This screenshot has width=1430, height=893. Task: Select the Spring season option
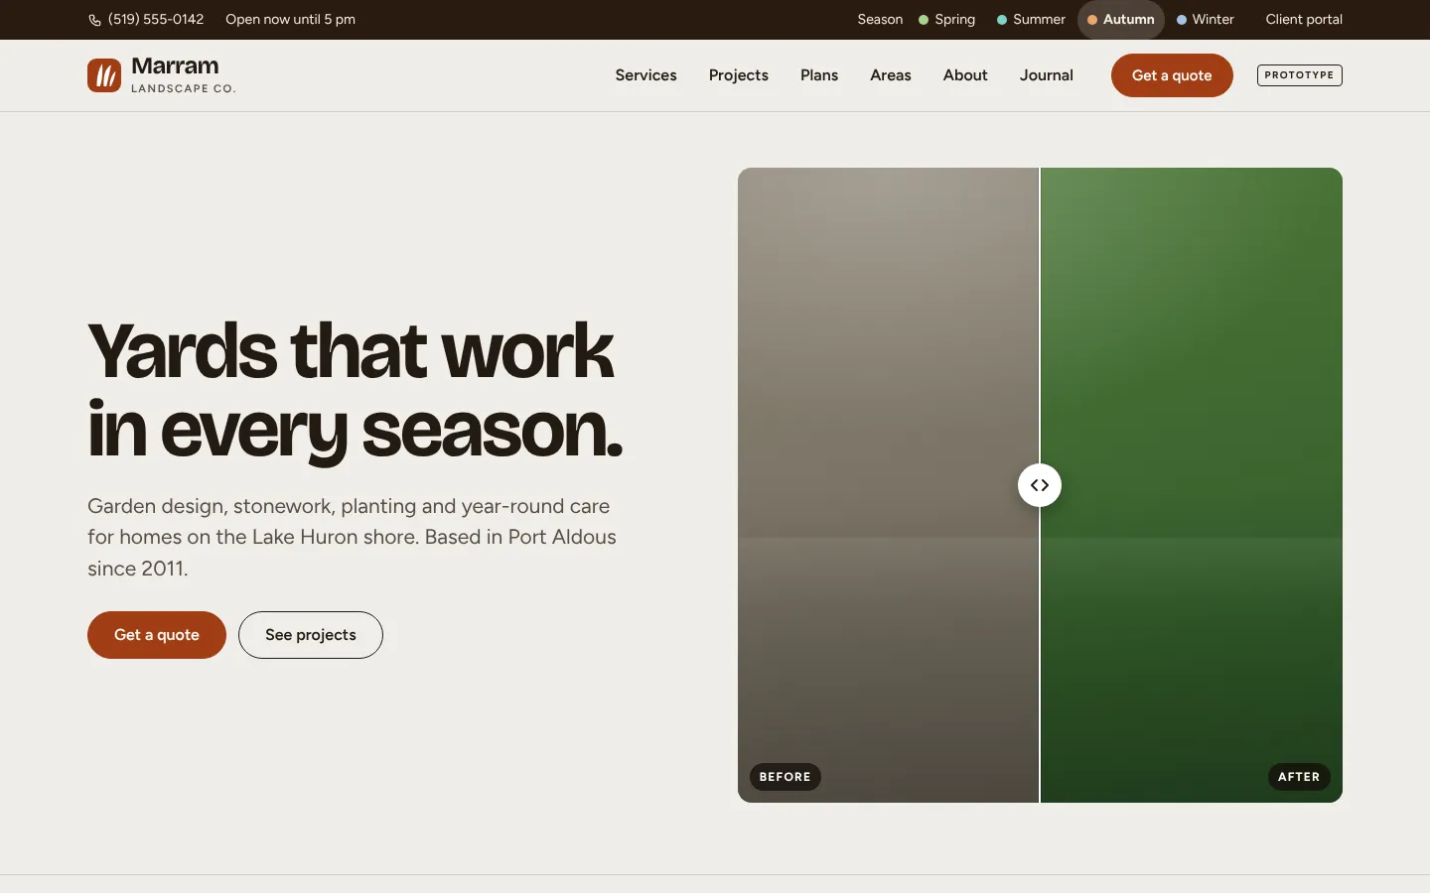[947, 20]
